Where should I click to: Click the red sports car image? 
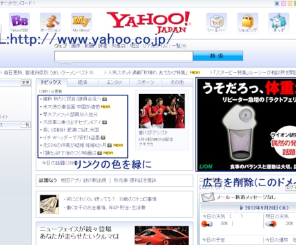(x=162, y=235)
